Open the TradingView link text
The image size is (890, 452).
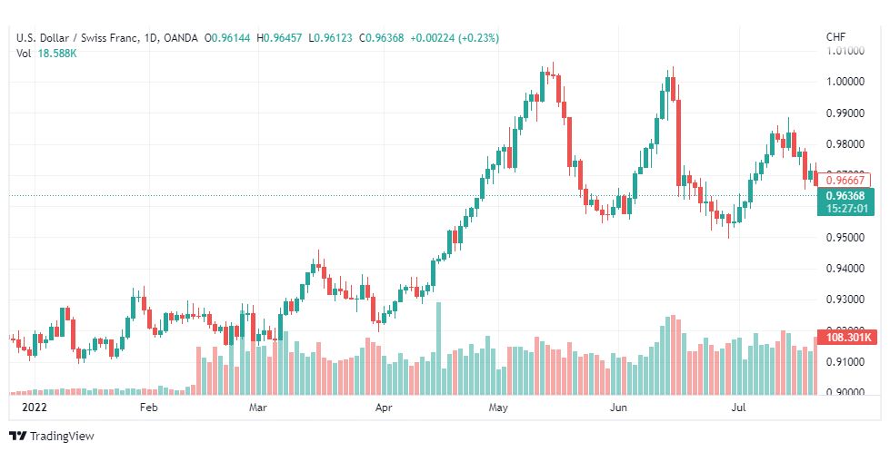click(x=62, y=437)
